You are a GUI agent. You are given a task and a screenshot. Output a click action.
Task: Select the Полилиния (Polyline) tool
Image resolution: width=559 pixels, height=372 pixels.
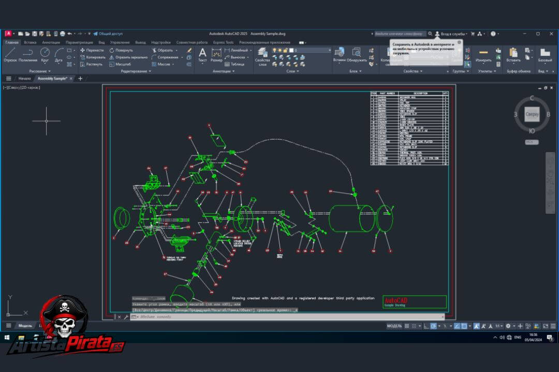pos(28,55)
